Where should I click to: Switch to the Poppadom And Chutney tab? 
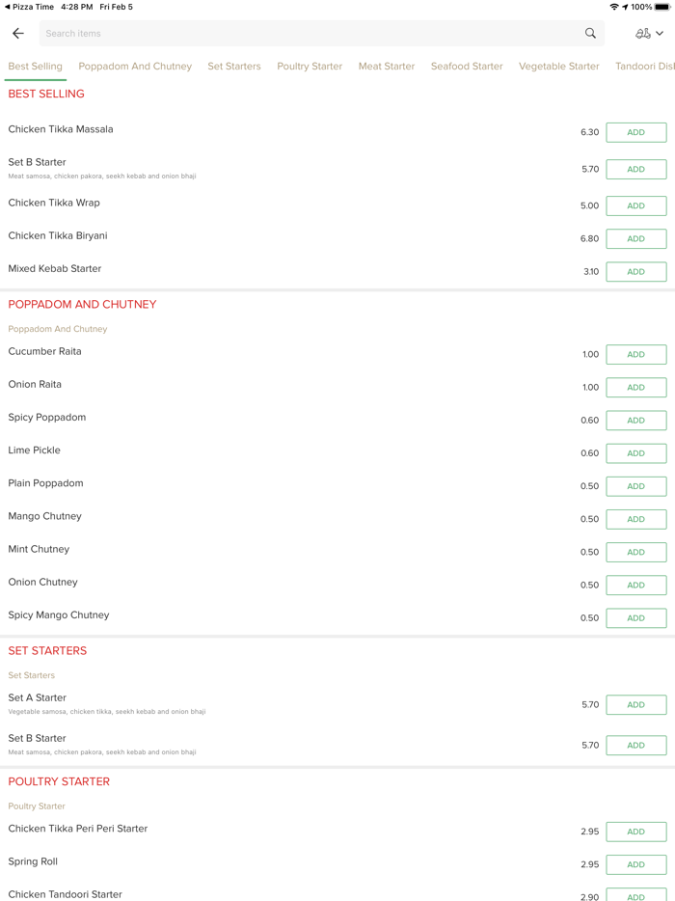click(135, 67)
